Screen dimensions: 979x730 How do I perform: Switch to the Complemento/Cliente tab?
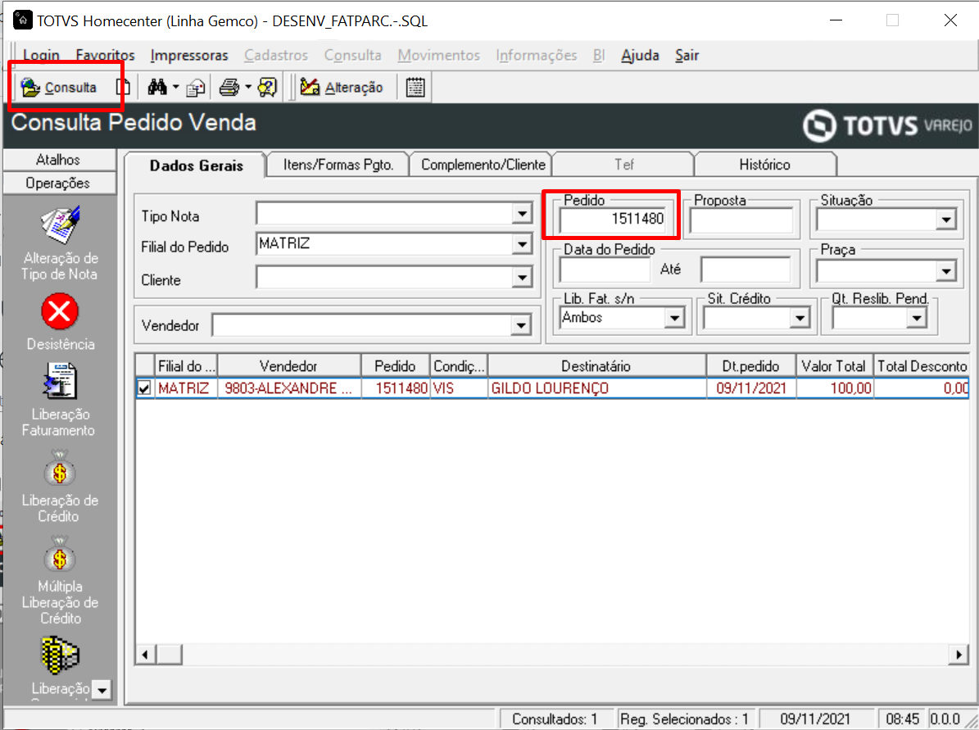(483, 165)
